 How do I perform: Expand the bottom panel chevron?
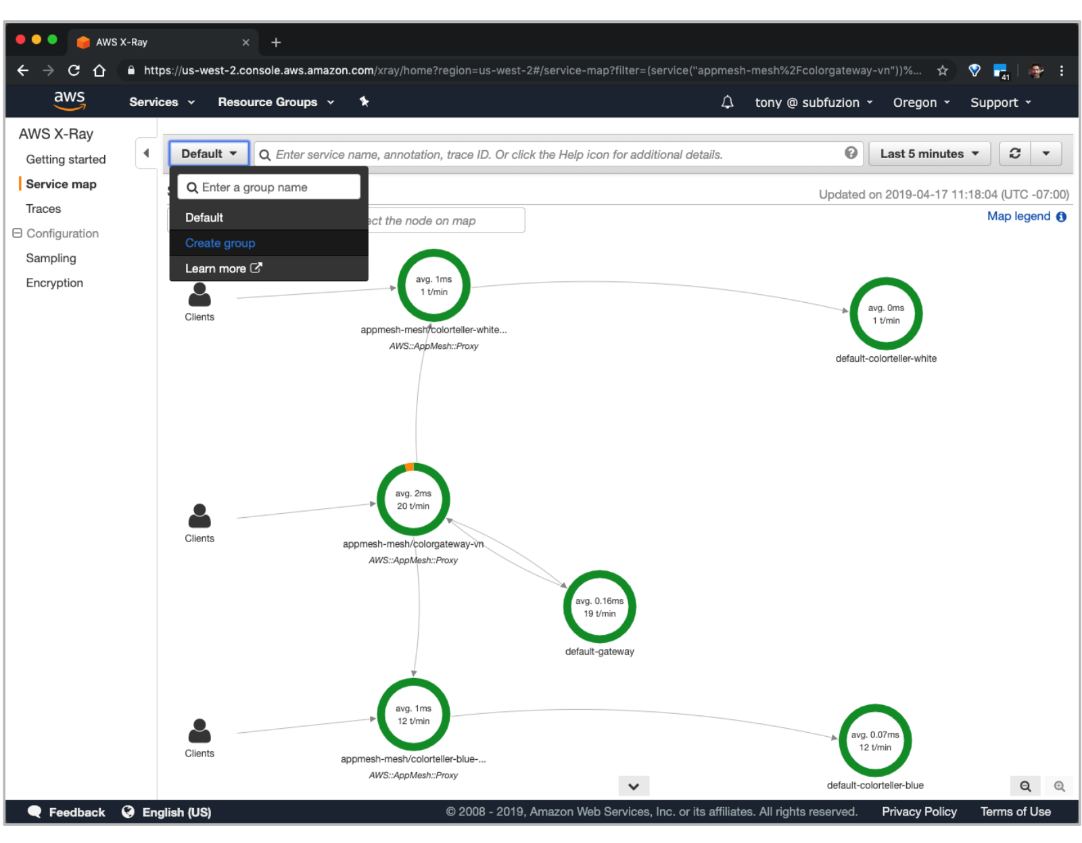pyautogui.click(x=634, y=786)
